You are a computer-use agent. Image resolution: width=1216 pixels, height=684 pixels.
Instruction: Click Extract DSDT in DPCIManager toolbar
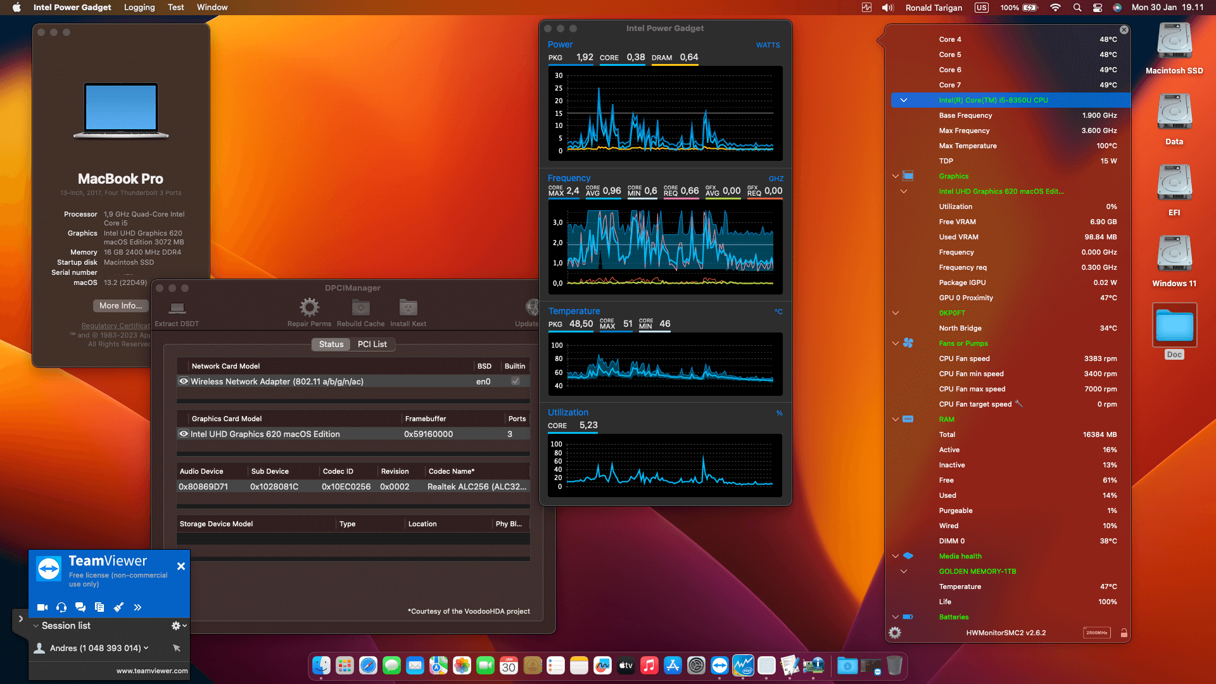[177, 313]
